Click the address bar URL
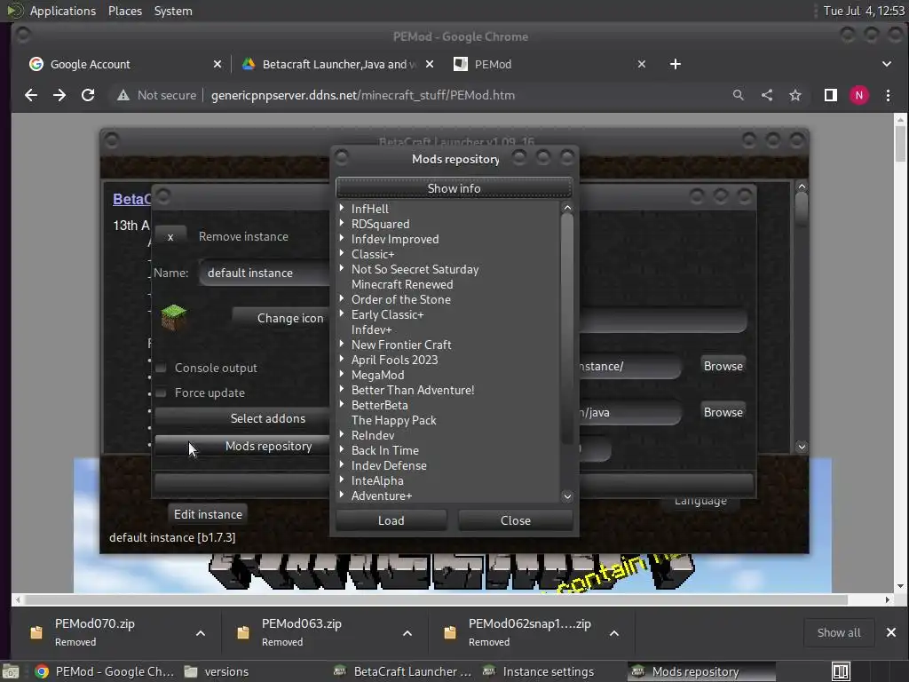Image resolution: width=909 pixels, height=682 pixels. 363,95
